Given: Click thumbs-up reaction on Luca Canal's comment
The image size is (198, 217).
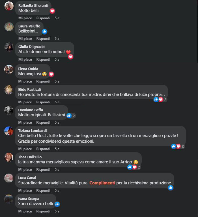Looking at the screenshot, I should 171,188.
